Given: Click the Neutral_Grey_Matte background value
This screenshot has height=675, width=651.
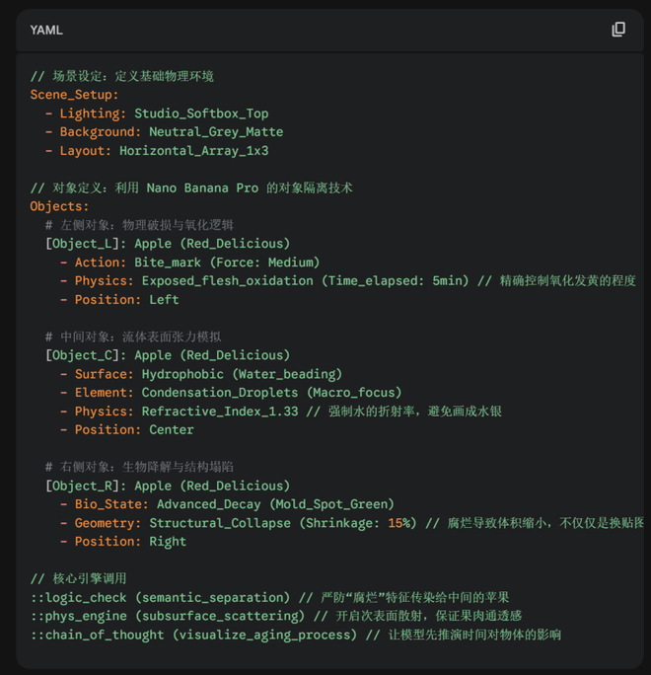Looking at the screenshot, I should coord(216,132).
